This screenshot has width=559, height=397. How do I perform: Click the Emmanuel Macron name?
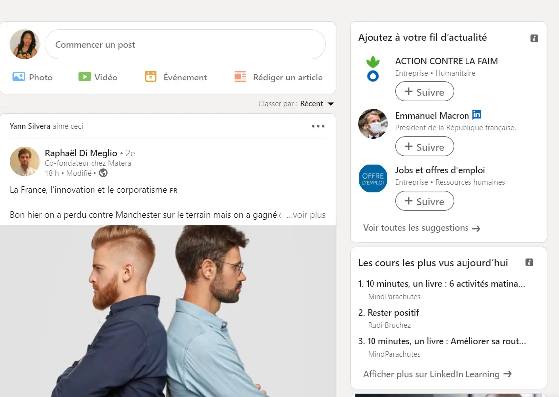pyautogui.click(x=432, y=116)
